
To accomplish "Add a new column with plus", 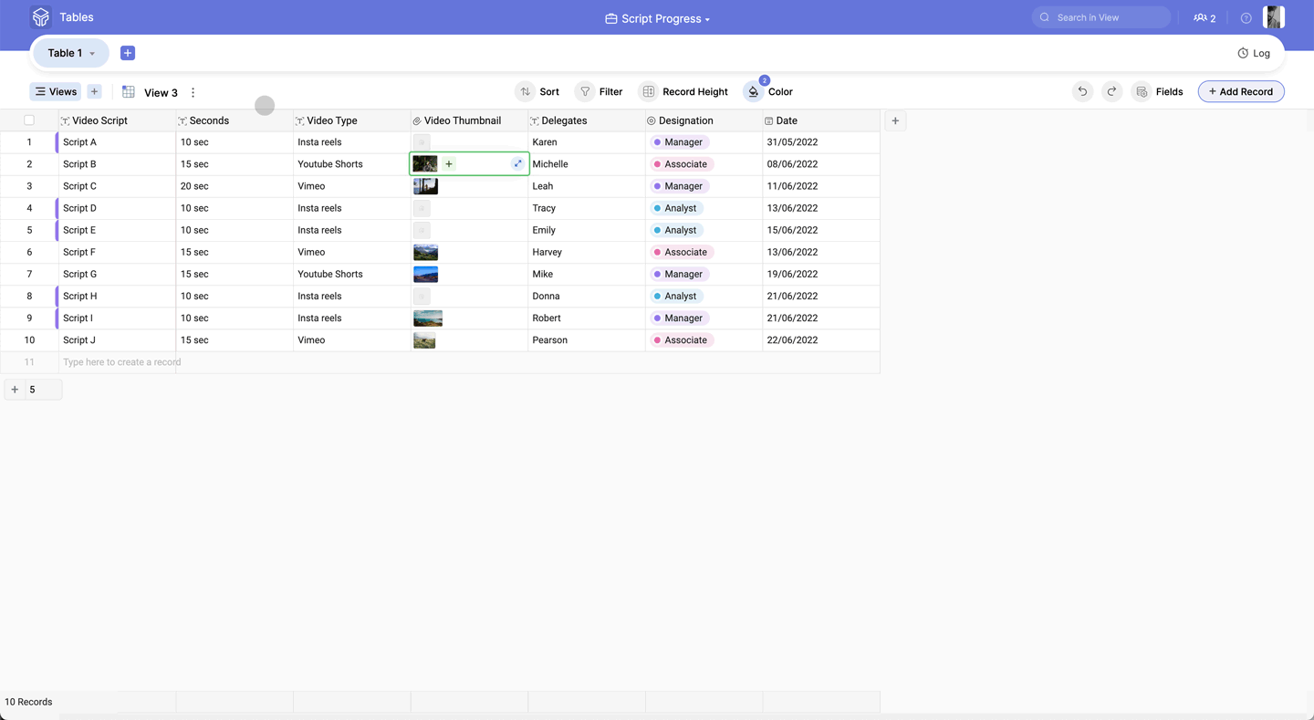I will pos(895,120).
